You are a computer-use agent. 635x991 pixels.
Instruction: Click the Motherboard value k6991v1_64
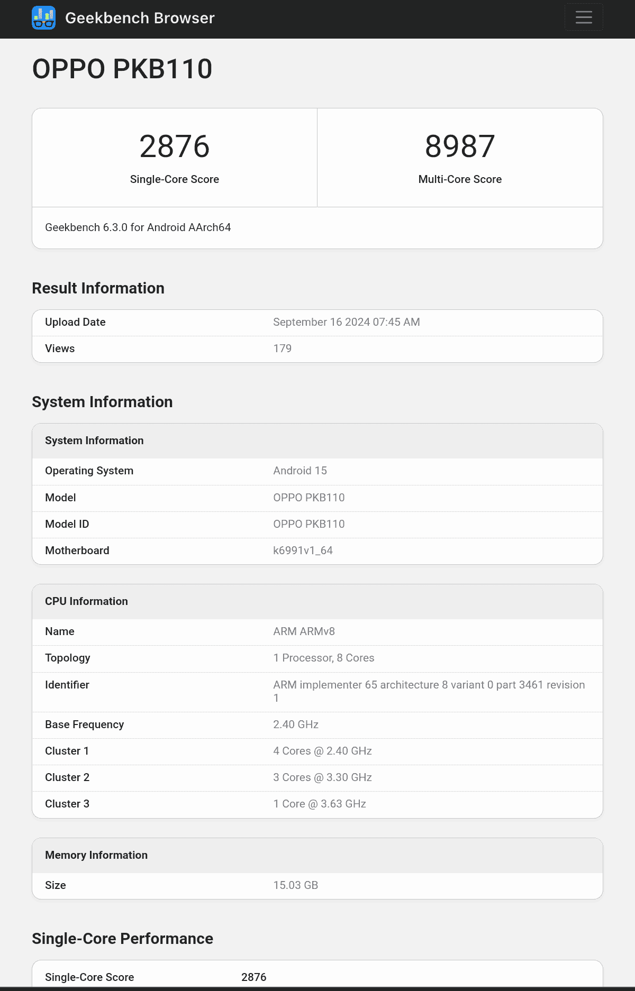click(303, 550)
